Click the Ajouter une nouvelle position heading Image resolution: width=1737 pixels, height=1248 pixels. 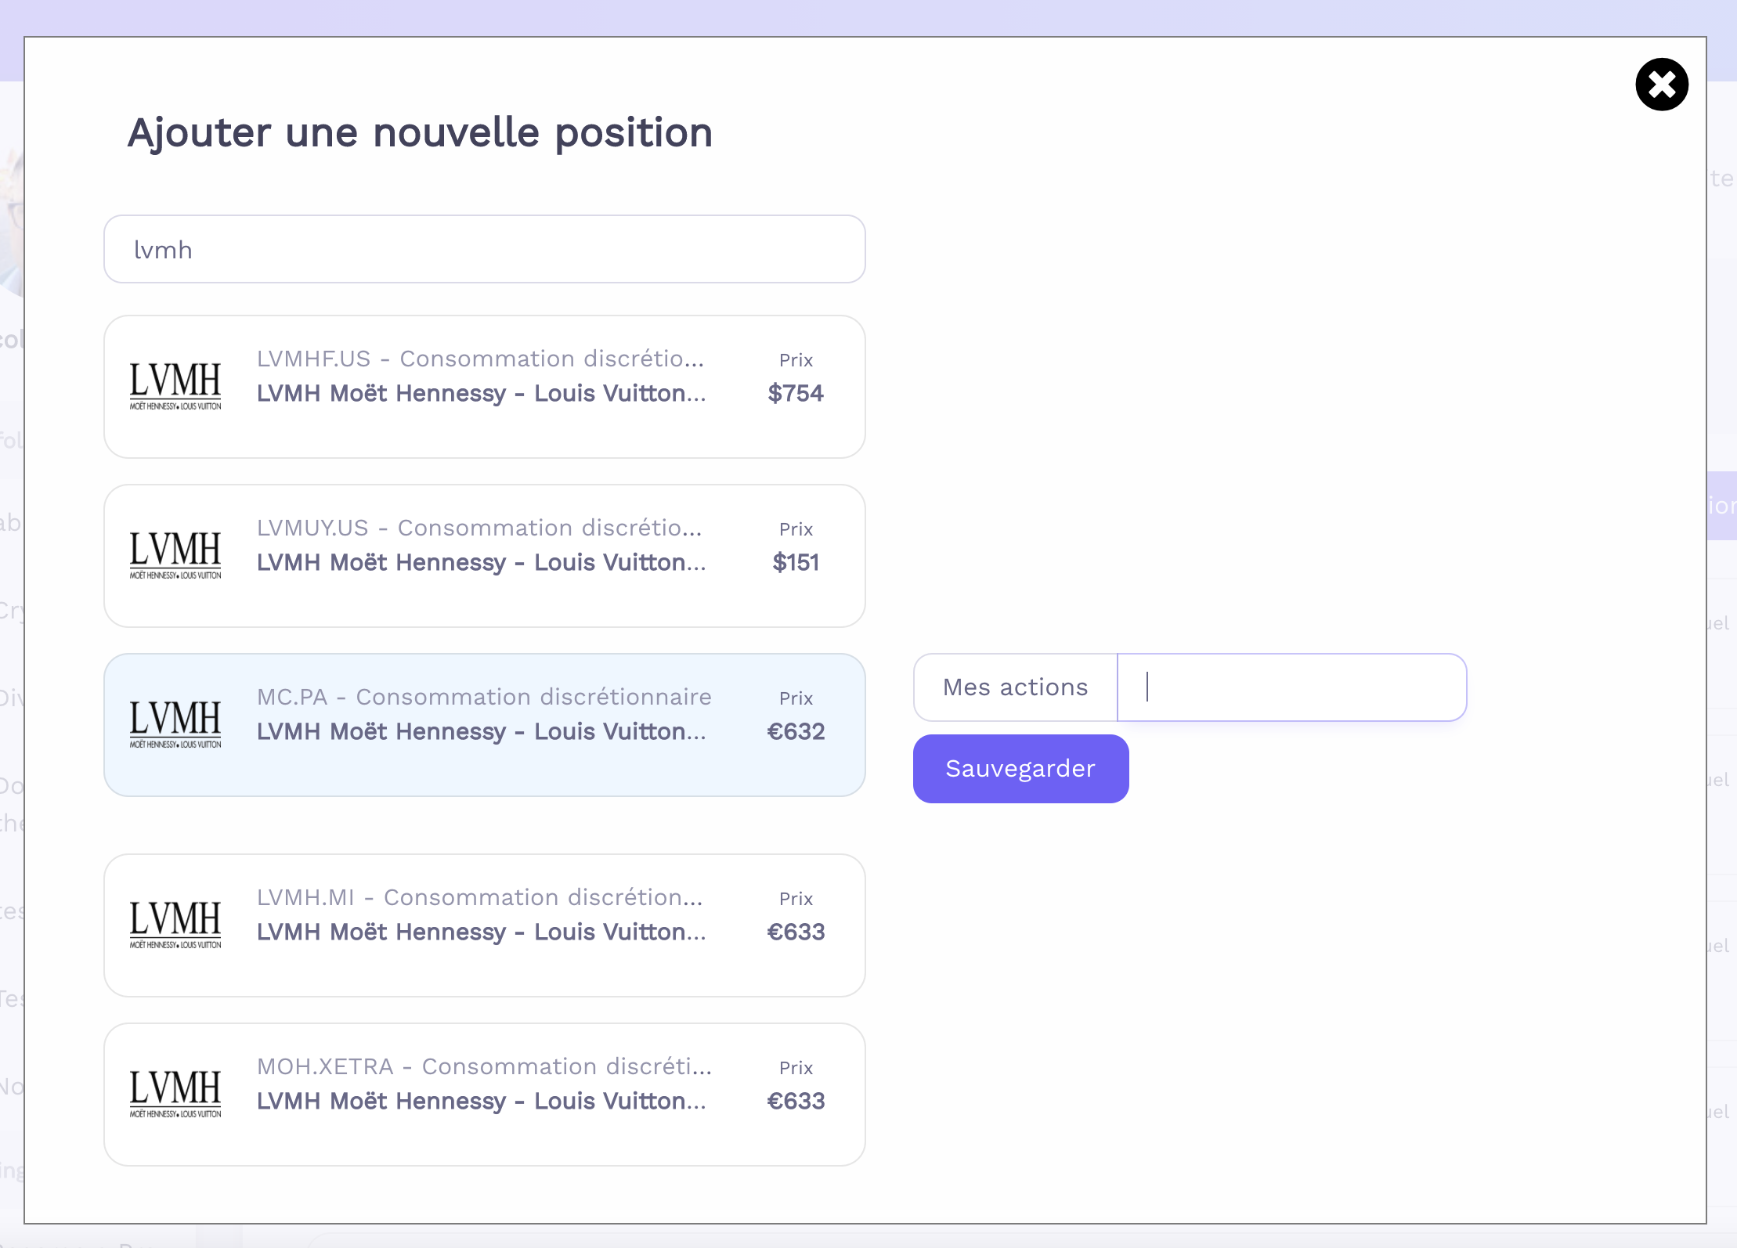421,132
